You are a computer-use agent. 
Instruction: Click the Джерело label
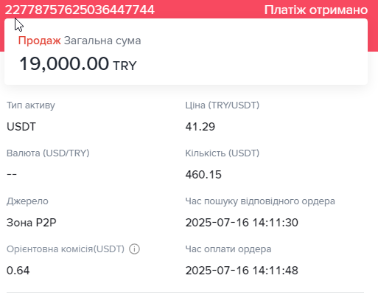click(27, 201)
